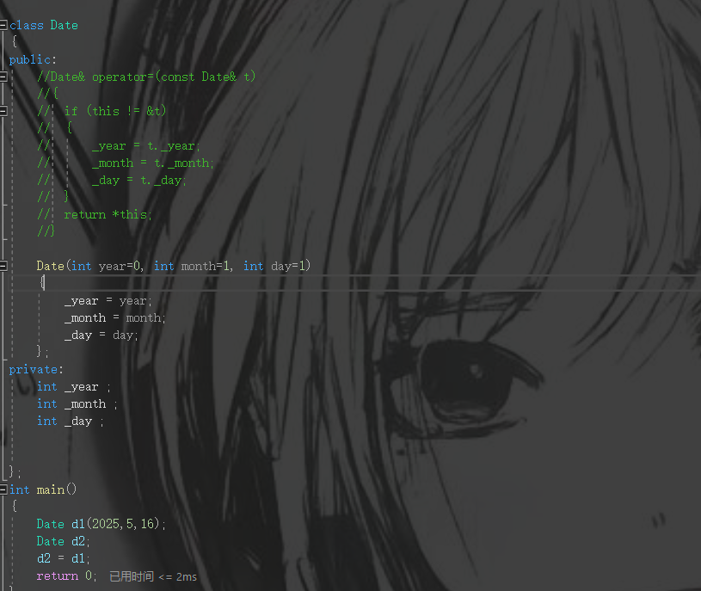The image size is (701, 591).
Task: Click the 'int _year ;' member declaration
Action: click(74, 387)
